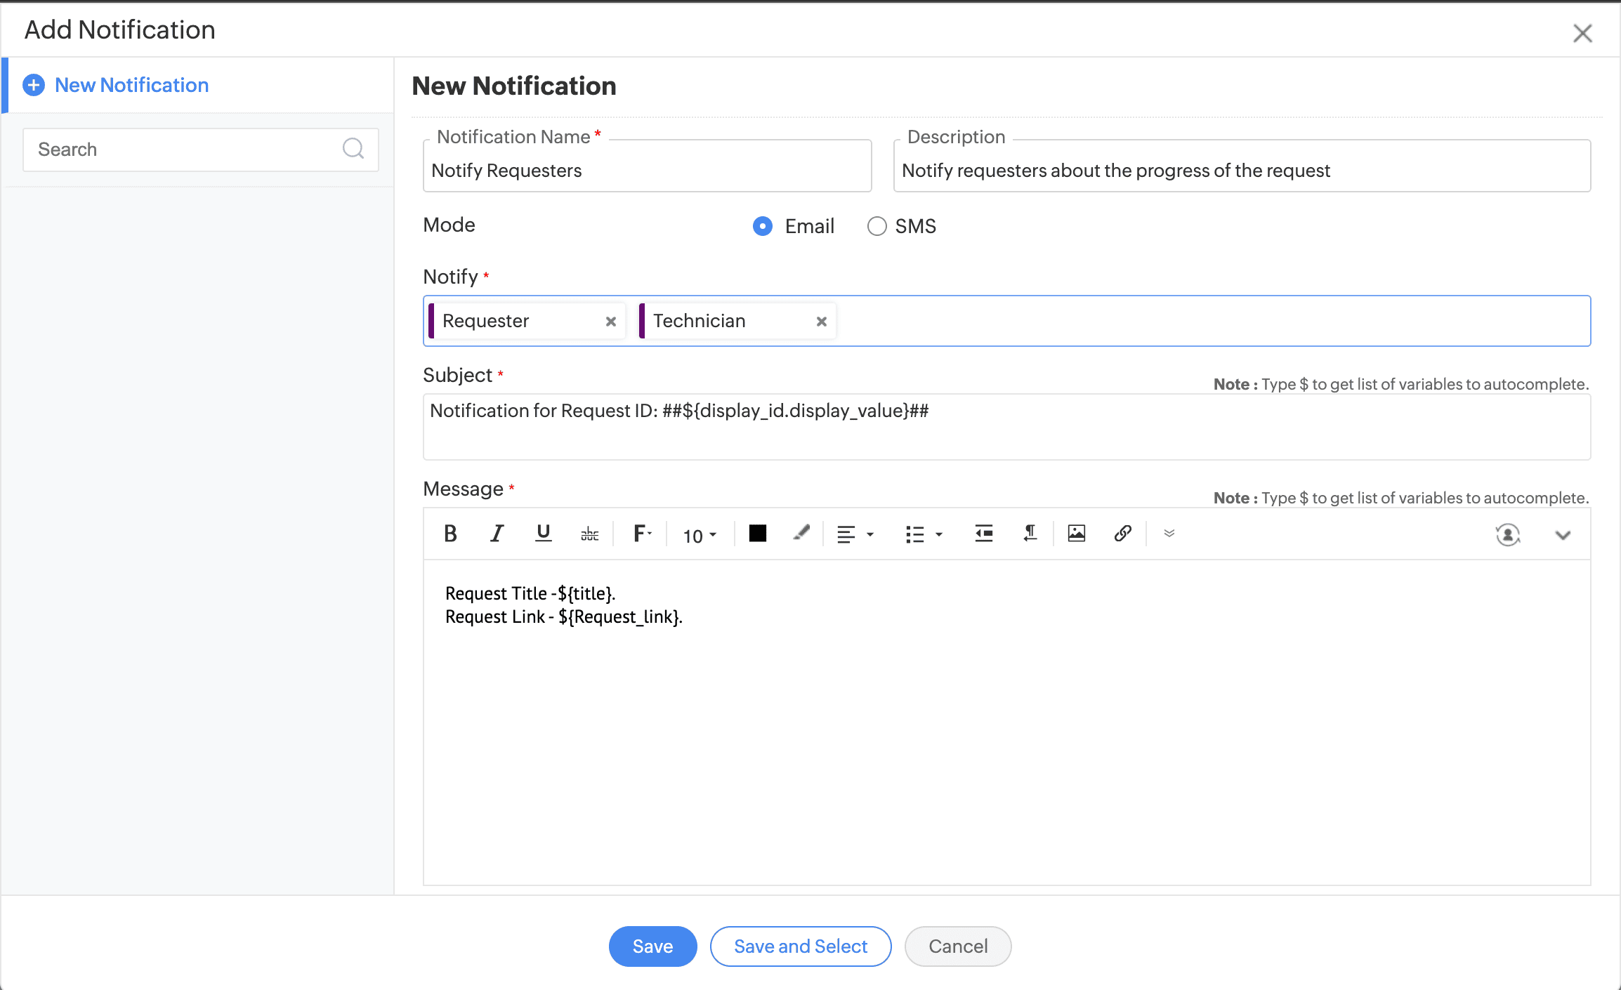Open New Notification in left sidebar
Viewport: 1621px width, 990px height.
tap(131, 85)
